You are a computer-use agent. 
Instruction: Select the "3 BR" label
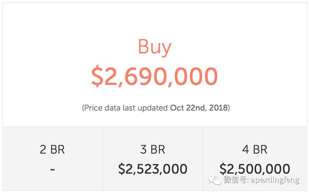pyautogui.click(x=153, y=150)
